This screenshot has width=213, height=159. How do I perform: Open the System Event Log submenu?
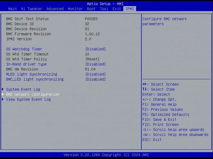point(23,89)
